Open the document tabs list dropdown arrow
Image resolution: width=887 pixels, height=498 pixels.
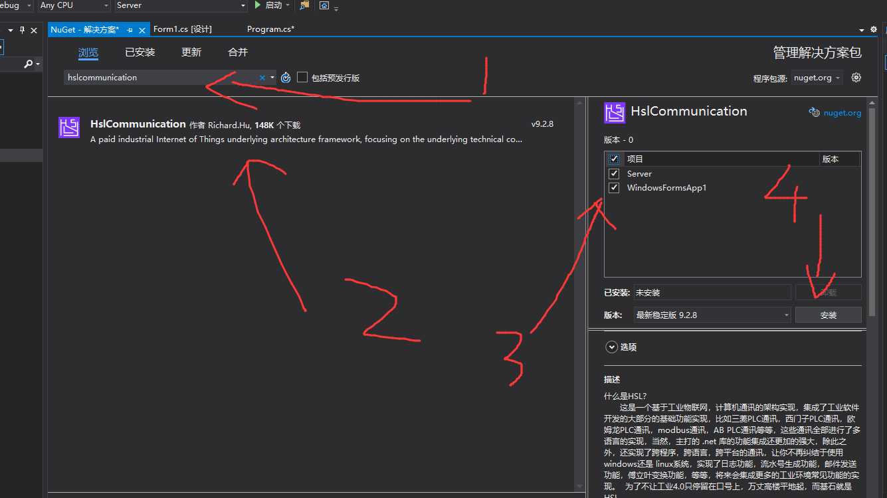coord(862,30)
